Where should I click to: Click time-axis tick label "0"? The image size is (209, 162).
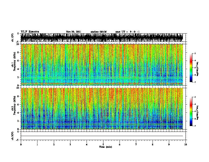click(21, 144)
